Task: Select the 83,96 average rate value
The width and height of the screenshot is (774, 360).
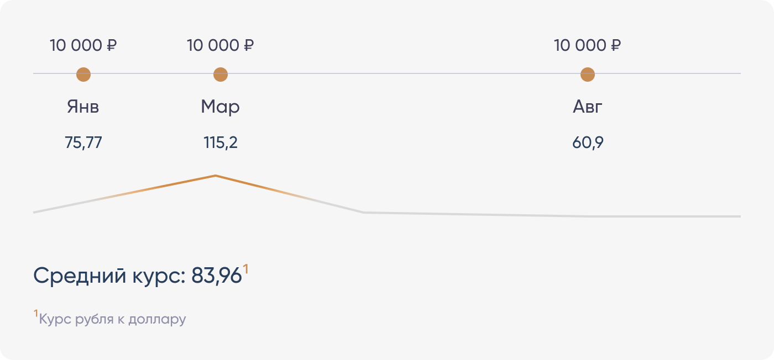Action: pyautogui.click(x=217, y=276)
